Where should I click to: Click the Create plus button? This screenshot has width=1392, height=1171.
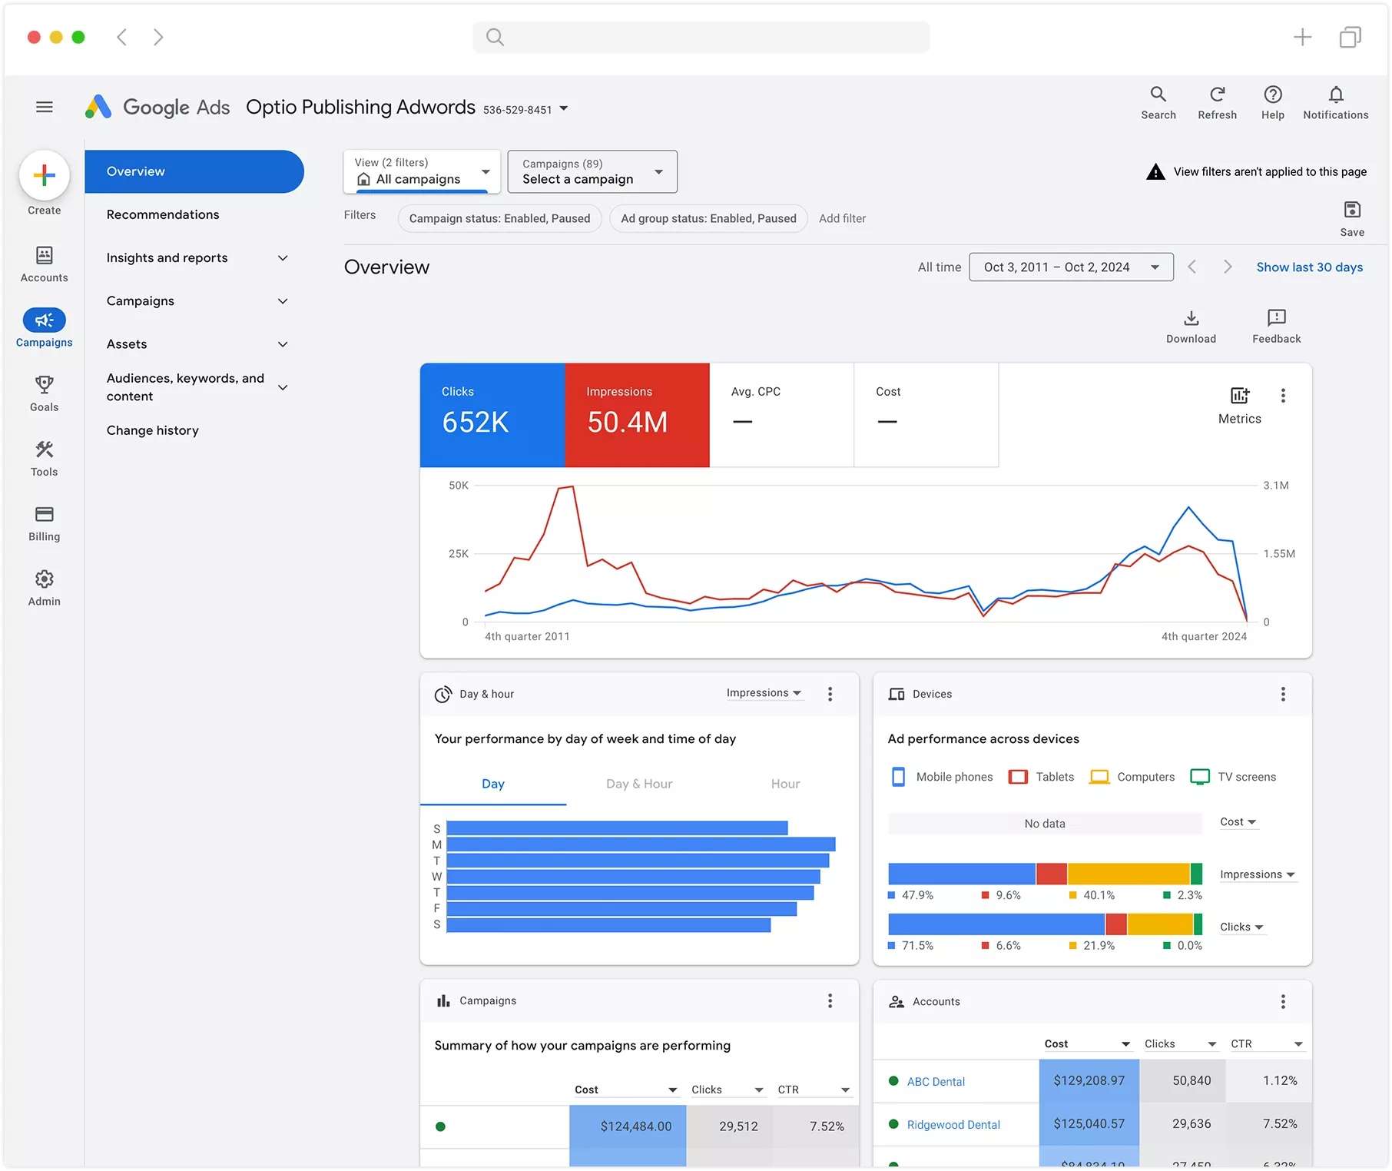(x=45, y=175)
